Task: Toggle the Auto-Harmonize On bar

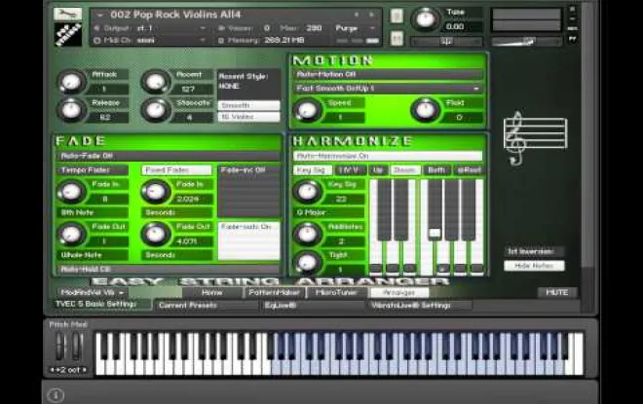Action: 388,156
